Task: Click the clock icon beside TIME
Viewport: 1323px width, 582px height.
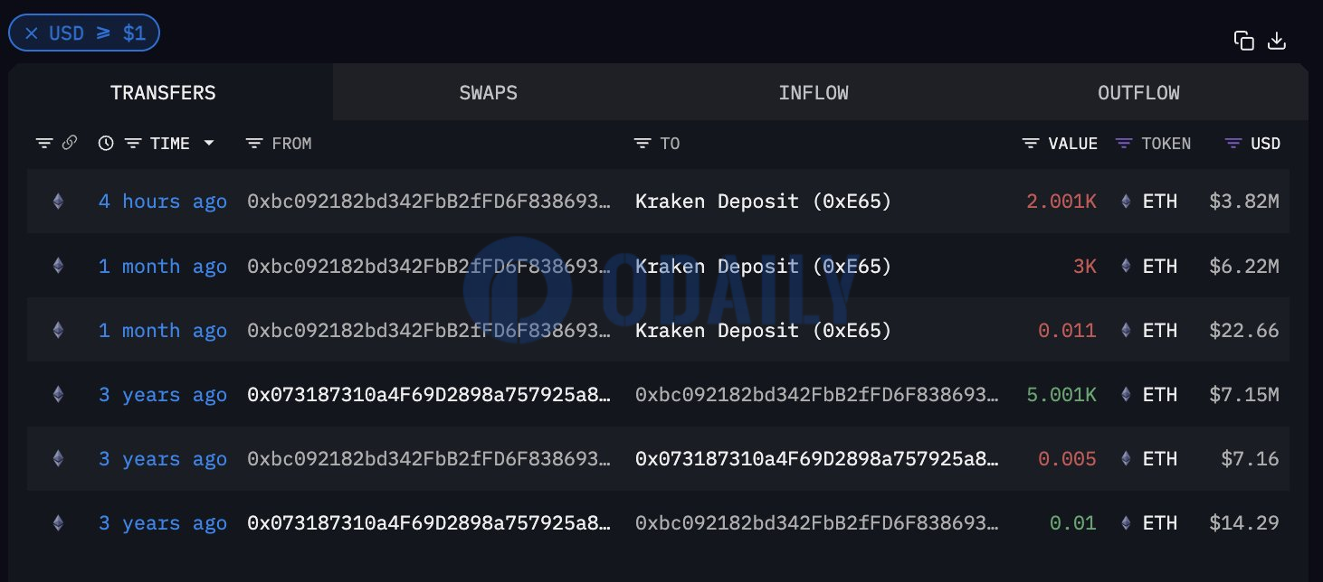Action: (106, 143)
